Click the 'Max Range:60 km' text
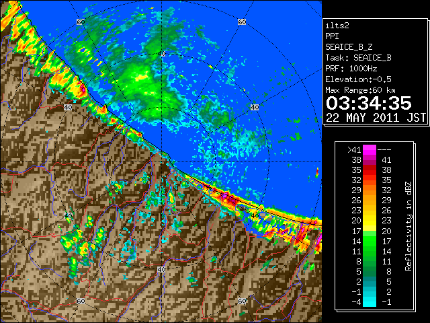Image resolution: width=430 pixels, height=323 pixels. 360,90
